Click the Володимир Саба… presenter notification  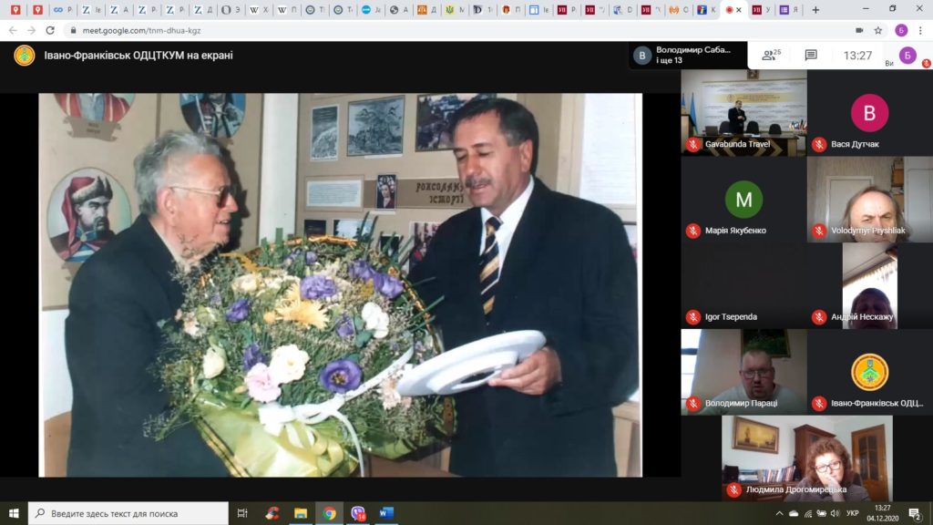click(x=688, y=55)
